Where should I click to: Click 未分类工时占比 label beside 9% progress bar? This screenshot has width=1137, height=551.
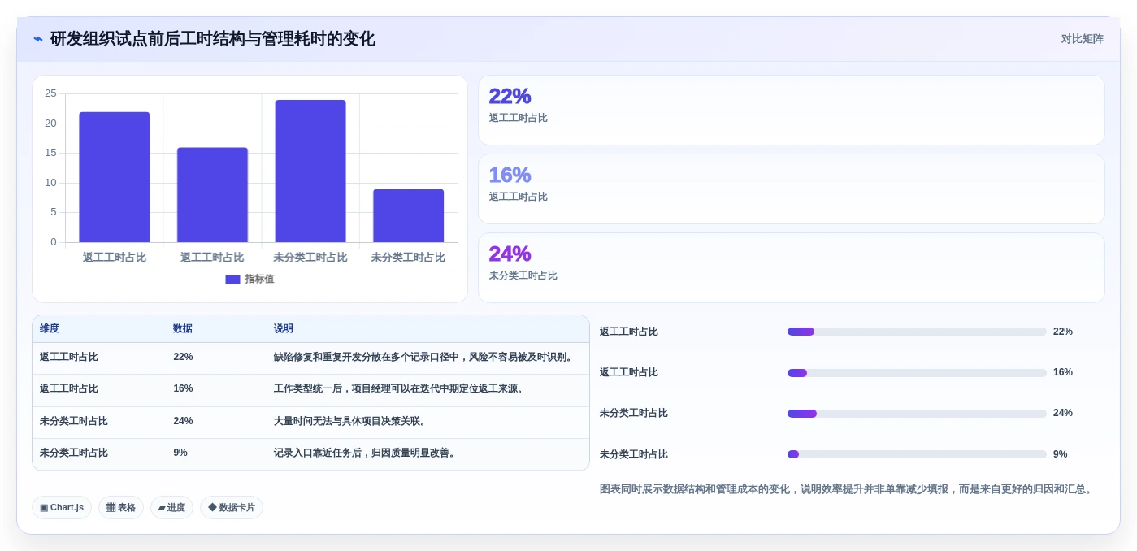click(x=634, y=454)
